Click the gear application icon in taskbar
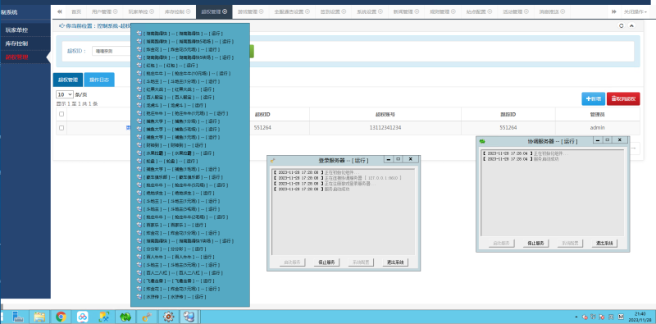This screenshot has width=656, height=324. (168, 317)
